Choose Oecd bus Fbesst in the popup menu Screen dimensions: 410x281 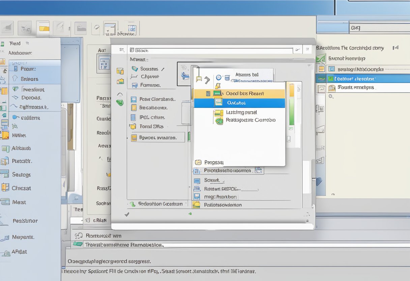tap(239, 94)
